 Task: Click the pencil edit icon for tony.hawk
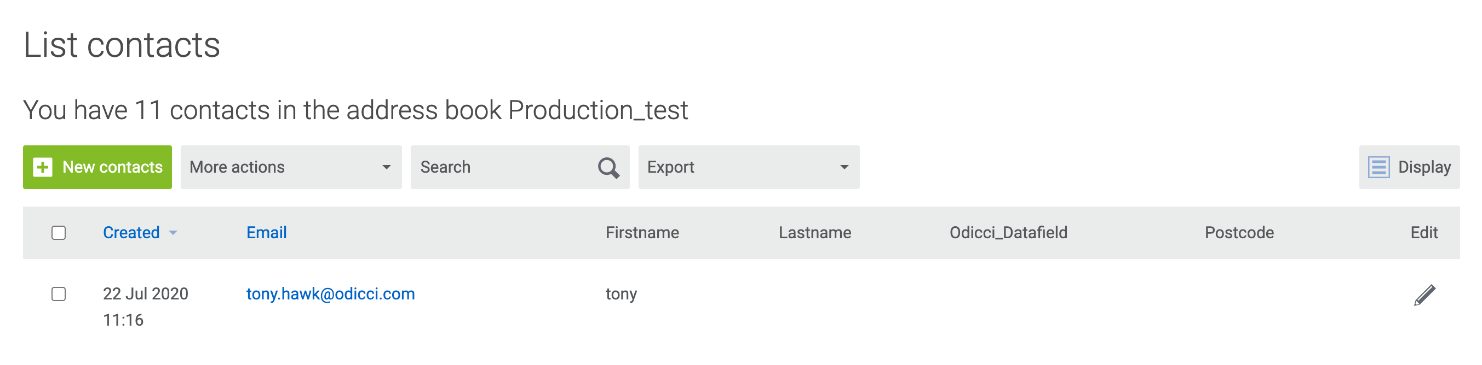tap(1424, 295)
